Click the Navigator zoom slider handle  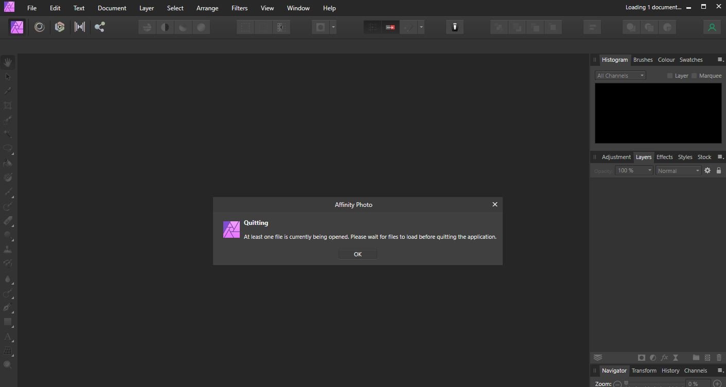(626, 383)
